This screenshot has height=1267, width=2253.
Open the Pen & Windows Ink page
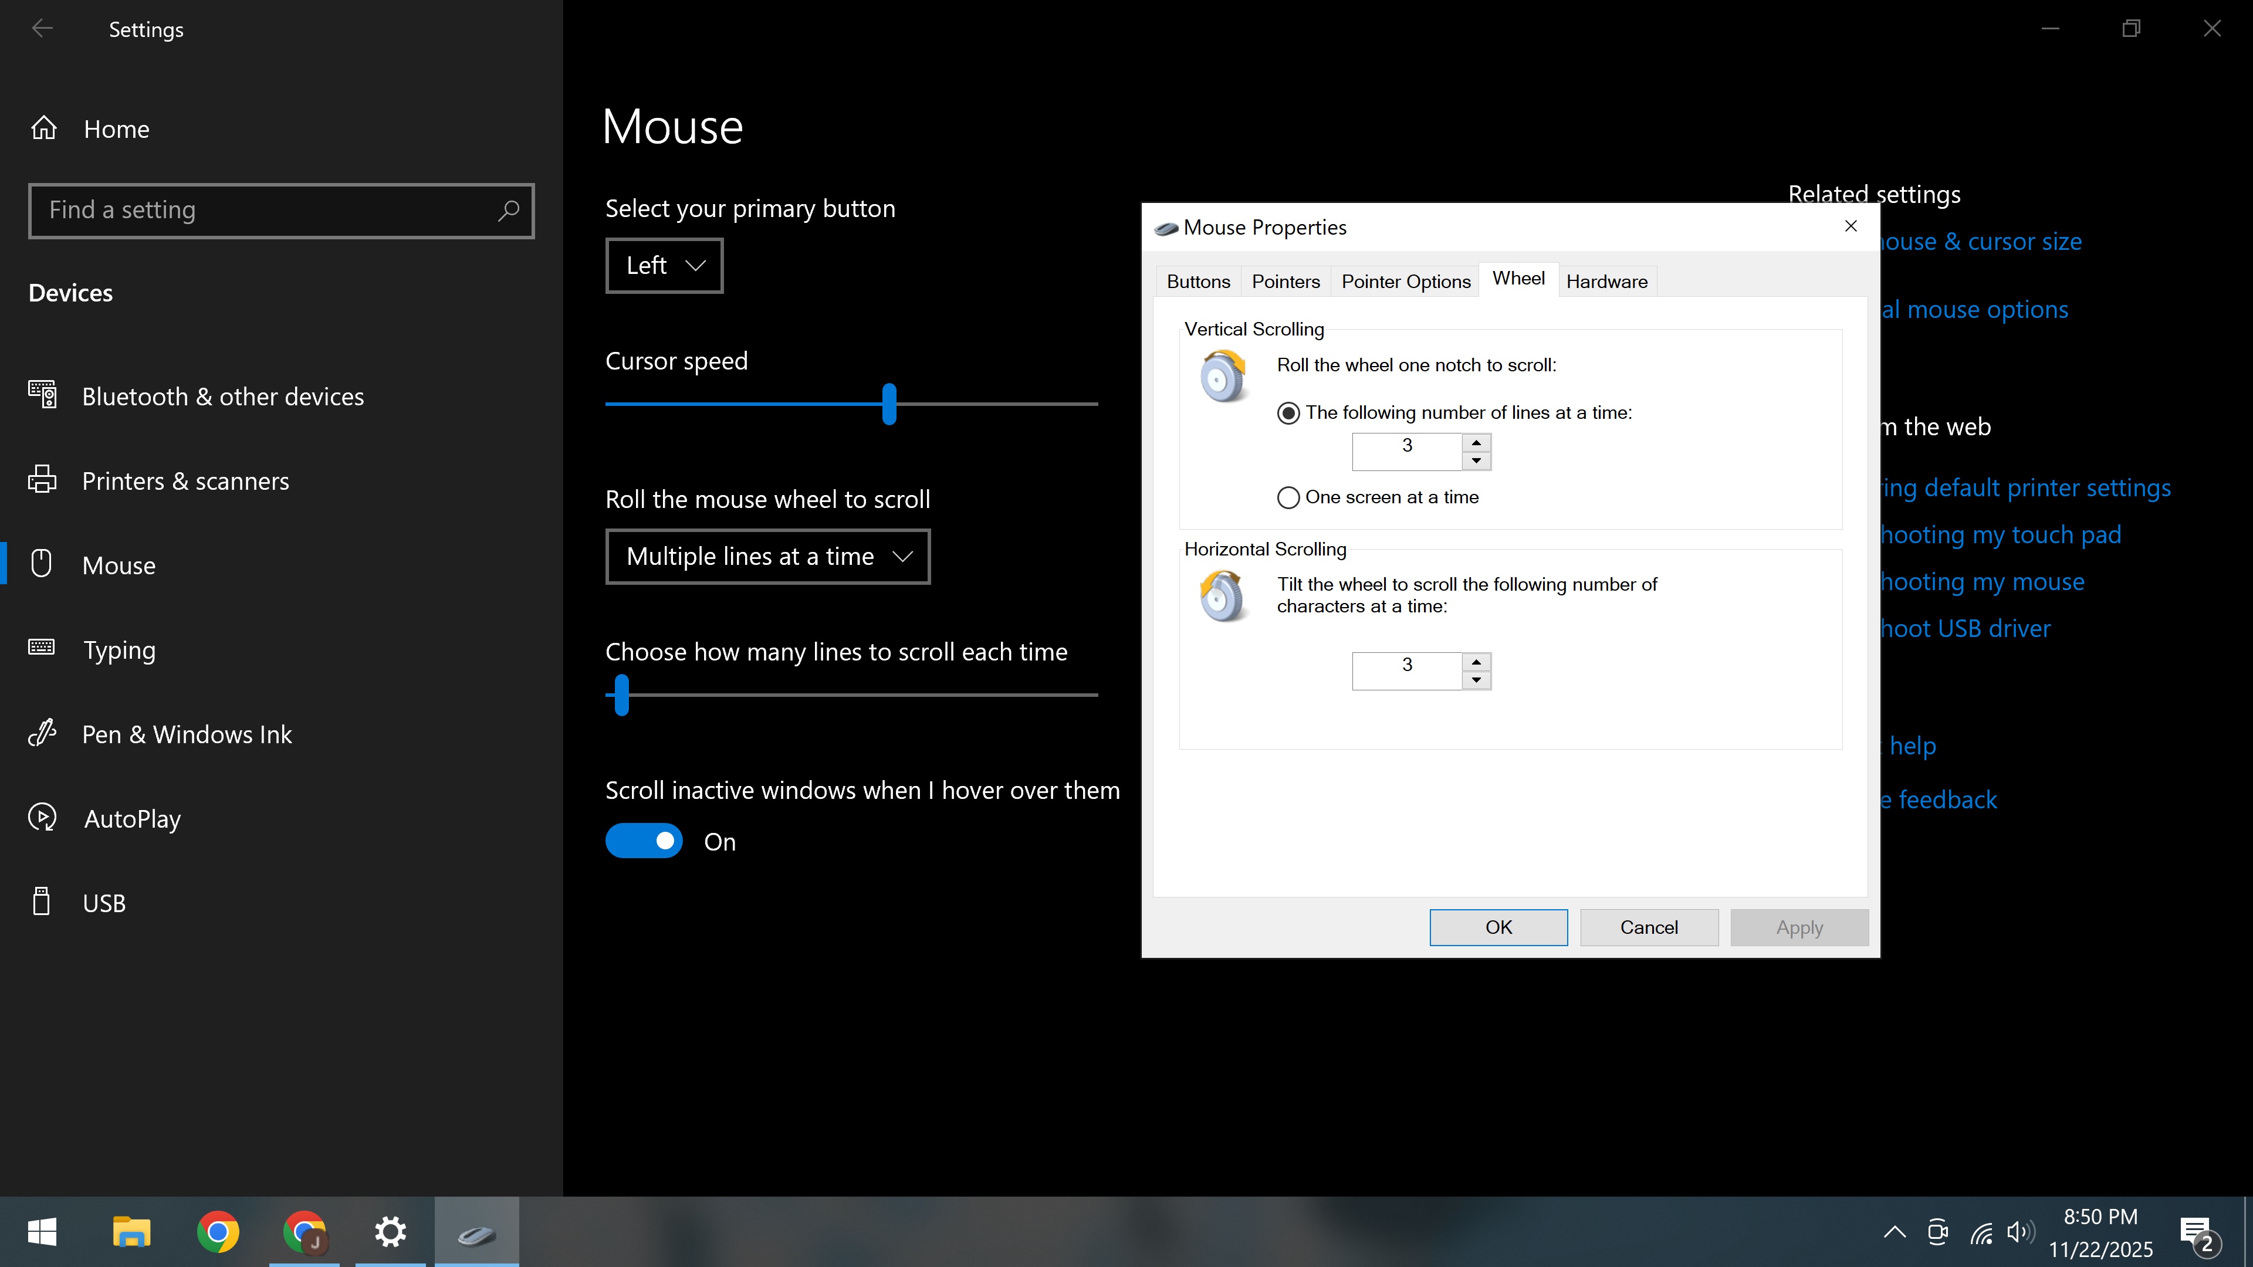[x=187, y=734]
